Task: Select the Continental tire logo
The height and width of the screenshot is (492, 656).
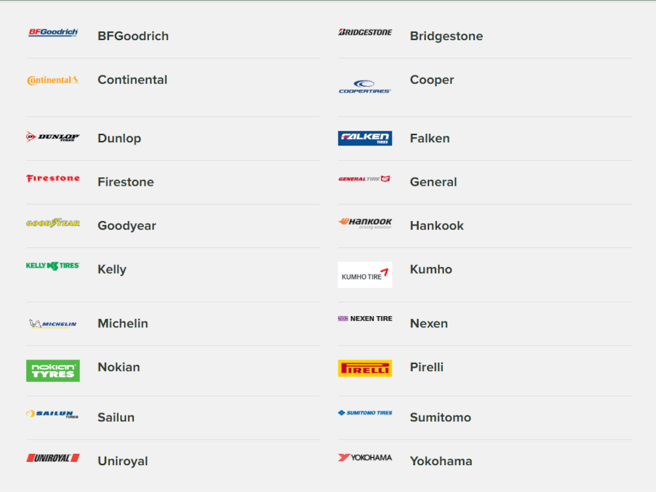Action: click(x=52, y=79)
